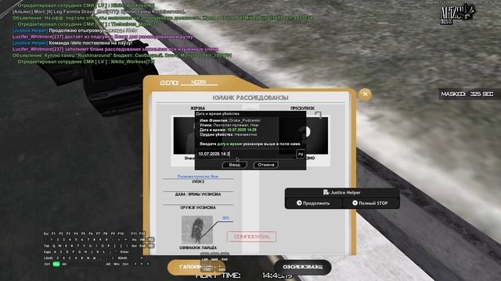Click the green date text 10.07.2025 14:29

click(x=242, y=130)
